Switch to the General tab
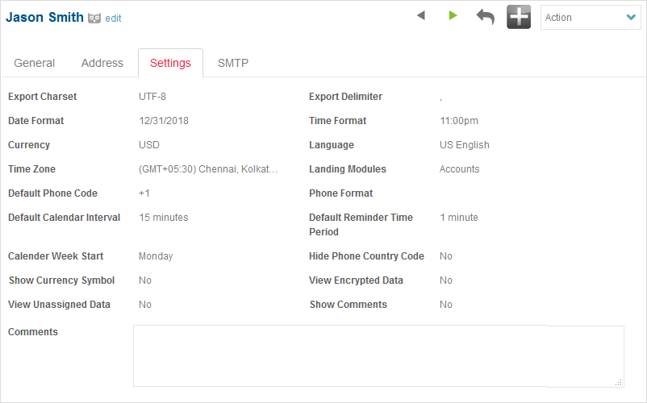Viewport: 647px width, 403px height. (x=34, y=63)
